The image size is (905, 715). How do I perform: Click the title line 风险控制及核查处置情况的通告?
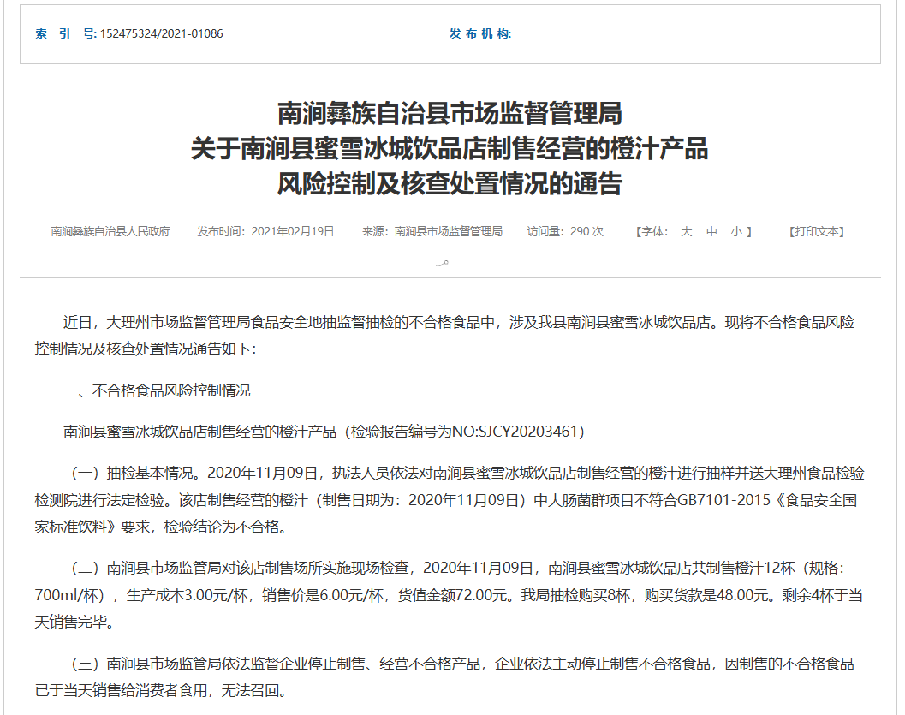(x=450, y=184)
